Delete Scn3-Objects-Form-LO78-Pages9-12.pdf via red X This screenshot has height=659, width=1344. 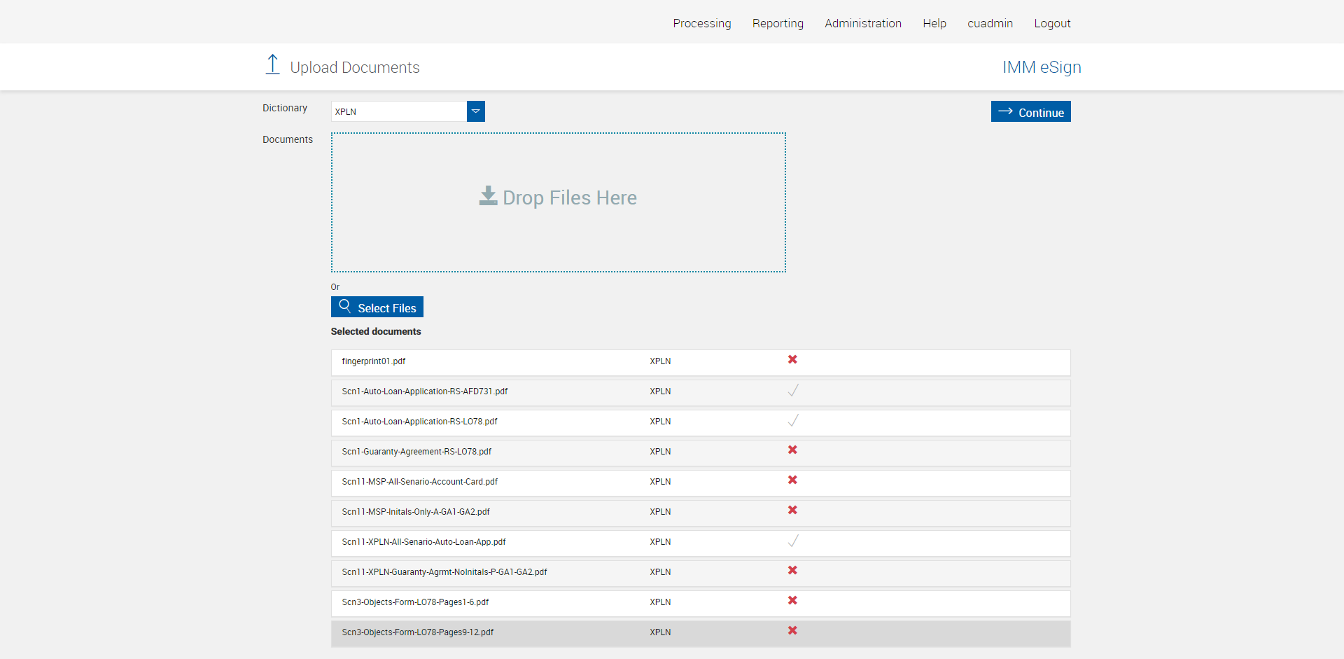pos(792,631)
